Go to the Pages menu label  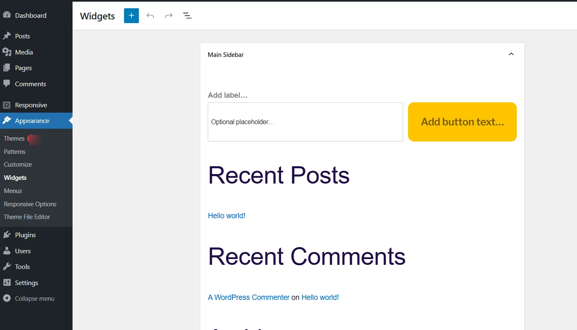coord(23,68)
